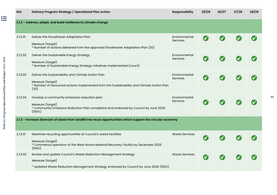Image resolution: width=277 pixels, height=195 pixels.
Task: Select the 25/26 column header
Action: 206,12
